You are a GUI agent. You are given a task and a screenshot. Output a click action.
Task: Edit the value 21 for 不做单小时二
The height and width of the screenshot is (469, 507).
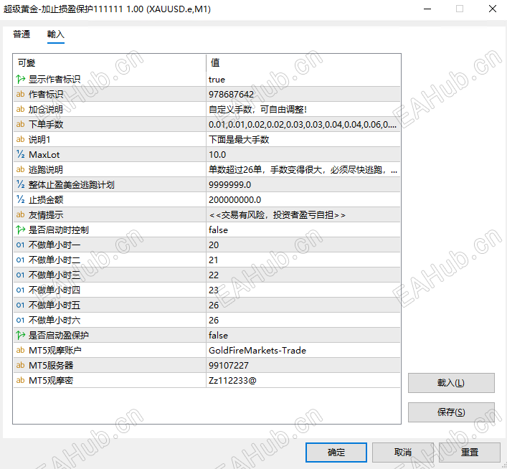coord(303,260)
